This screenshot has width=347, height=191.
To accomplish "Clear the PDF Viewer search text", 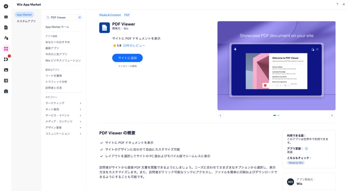I will 80,17.
